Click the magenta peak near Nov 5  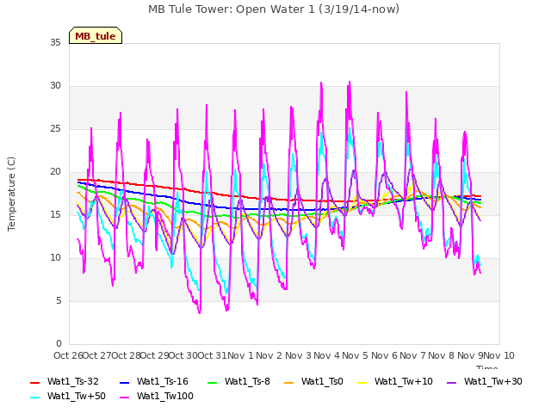[x=350, y=83]
